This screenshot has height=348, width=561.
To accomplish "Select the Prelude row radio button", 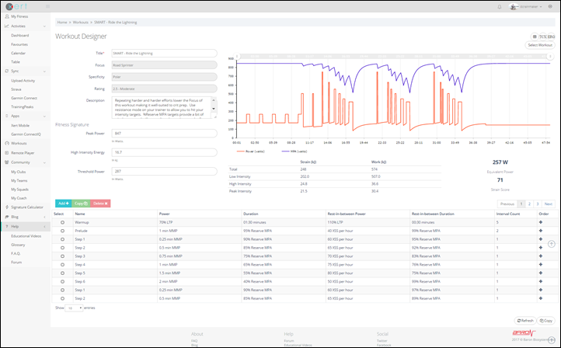I will (x=62, y=231).
